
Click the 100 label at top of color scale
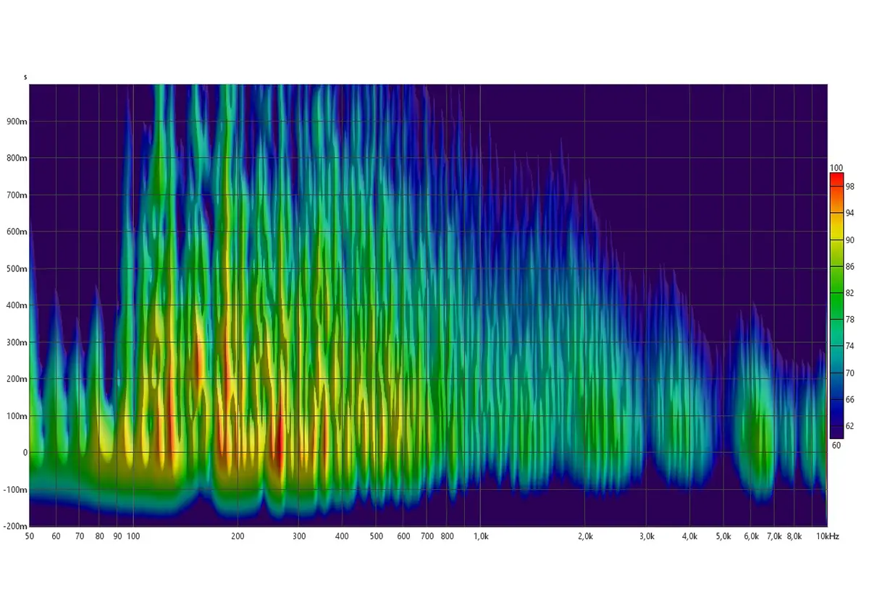(x=836, y=167)
